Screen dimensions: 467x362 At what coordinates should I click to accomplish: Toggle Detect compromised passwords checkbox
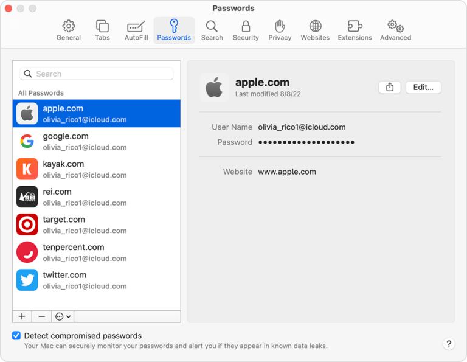pos(16,335)
